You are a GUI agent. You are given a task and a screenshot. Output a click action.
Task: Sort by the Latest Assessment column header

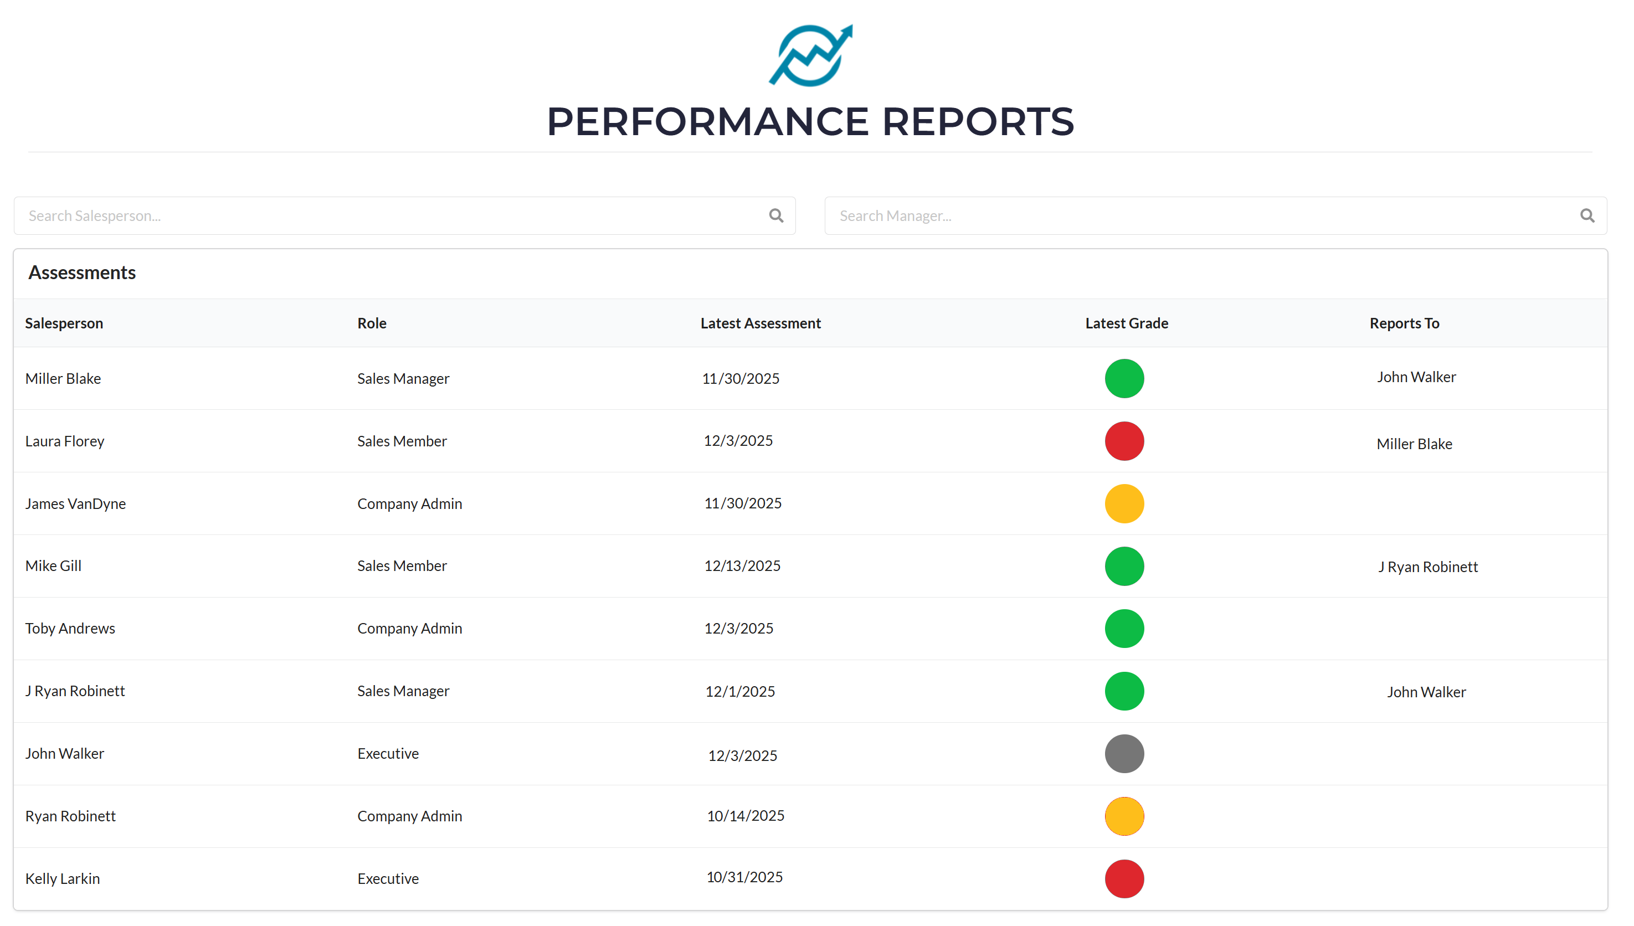point(760,323)
